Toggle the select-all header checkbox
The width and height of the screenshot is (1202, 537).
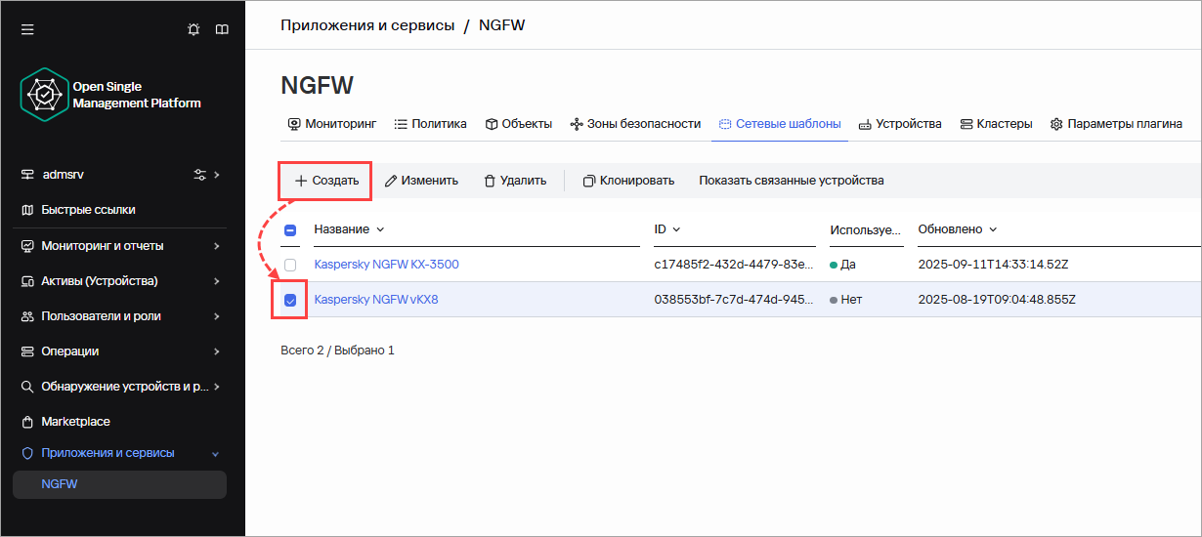(290, 230)
